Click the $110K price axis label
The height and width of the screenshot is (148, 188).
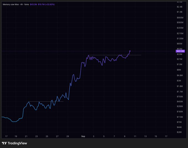tap(180, 117)
